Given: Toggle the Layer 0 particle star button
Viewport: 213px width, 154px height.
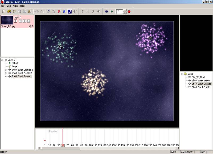Looking at the screenshot, I should coord(24,21).
